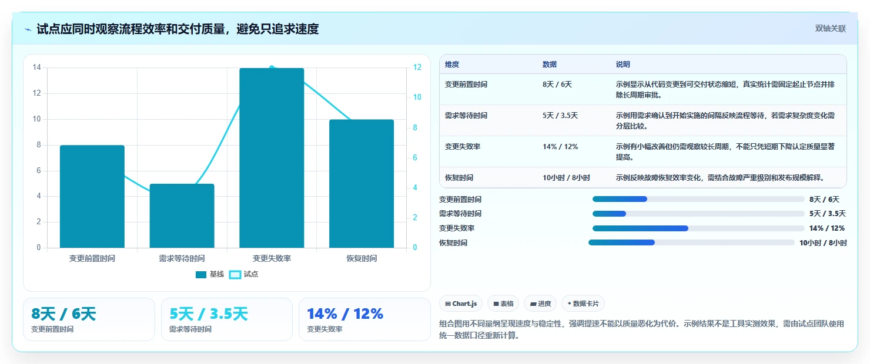Click the Chart.js tag chip
This screenshot has height=364, width=870.
click(461, 304)
